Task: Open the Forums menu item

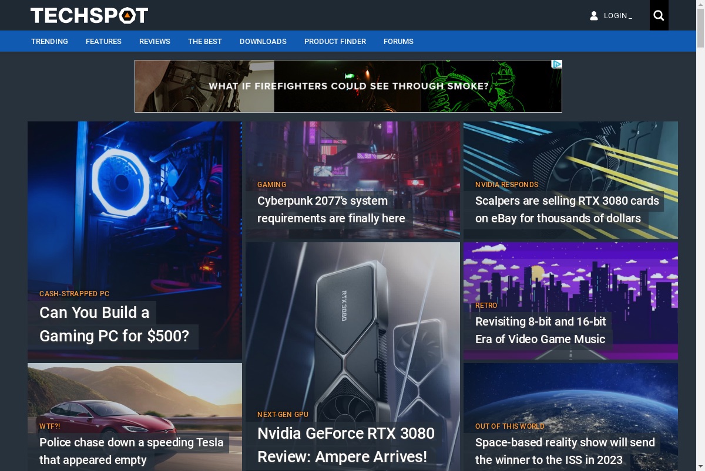Action: (x=398, y=41)
